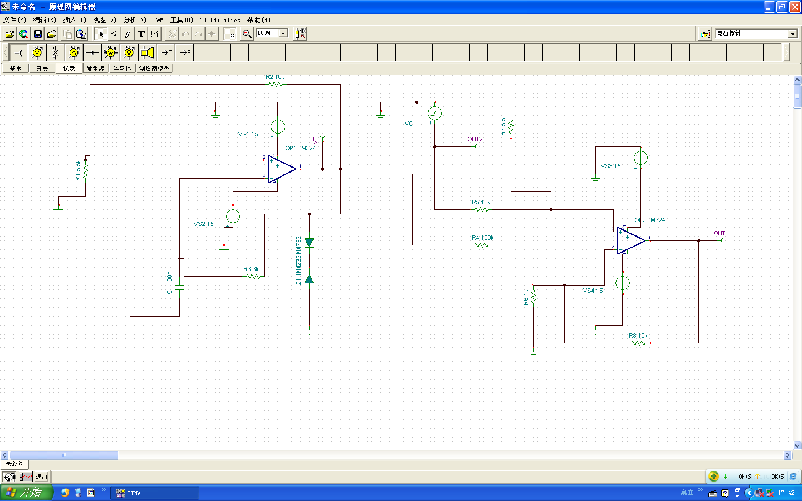Image resolution: width=802 pixels, height=501 pixels.
Task: Click the horizontal scrollbar thumb
Action: (64, 455)
